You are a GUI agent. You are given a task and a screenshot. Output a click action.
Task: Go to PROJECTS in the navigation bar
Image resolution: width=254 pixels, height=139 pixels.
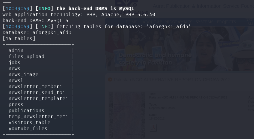pyautogui.click(x=227, y=22)
